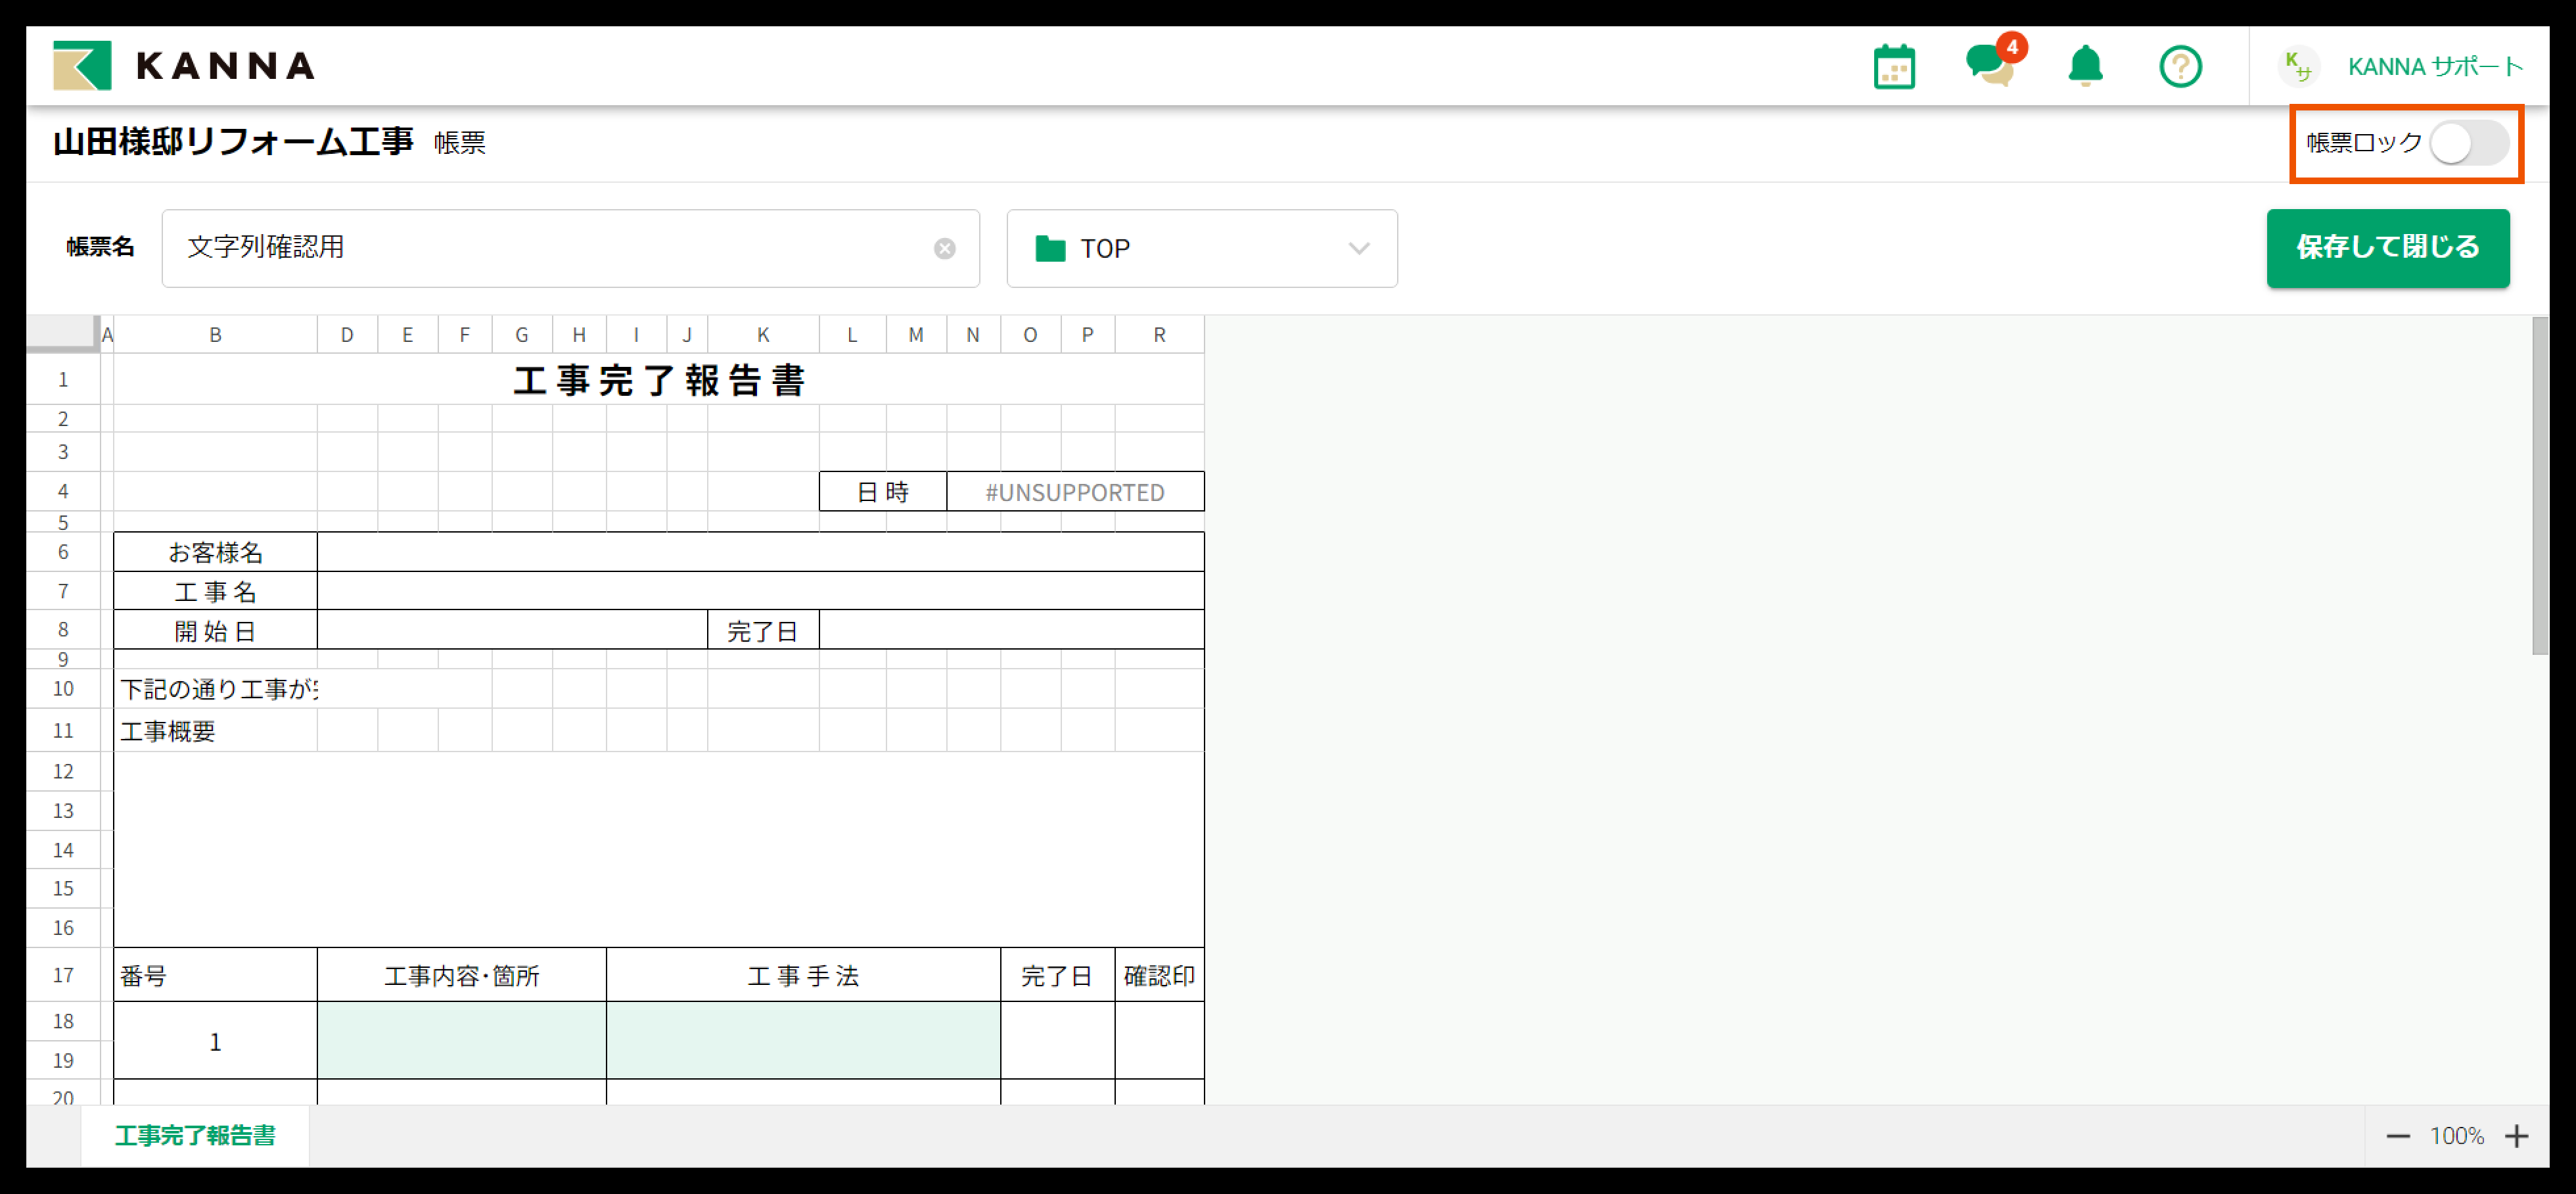Viewport: 2576px width, 1194px height.
Task: Open the TOP folder dropdown
Action: pyautogui.click(x=1201, y=249)
